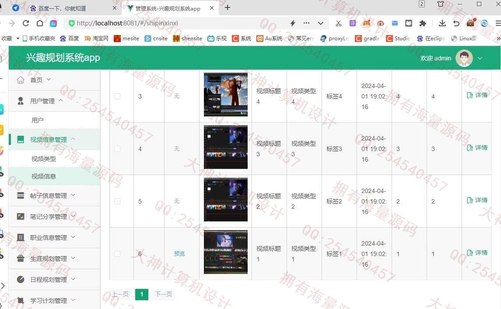
Task: Open the 百度 bookmark
Action: (69, 39)
